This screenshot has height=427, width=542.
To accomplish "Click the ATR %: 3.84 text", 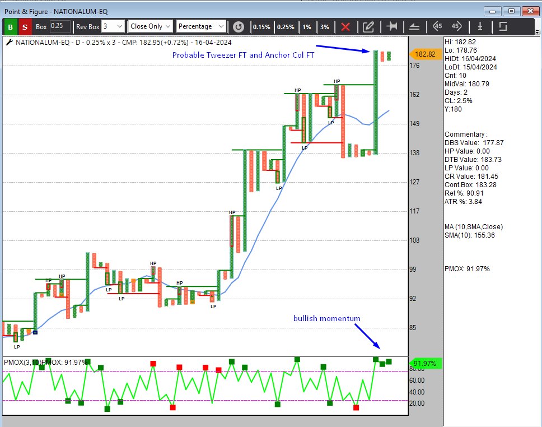I will coord(463,201).
